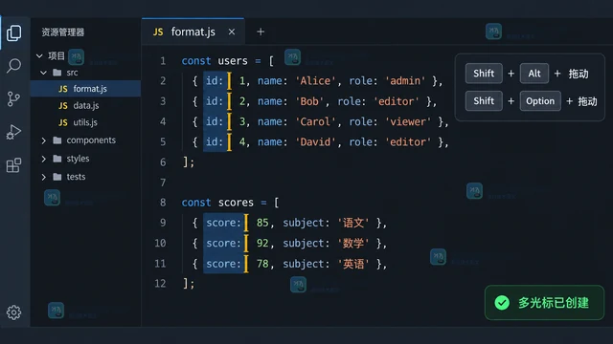Click the score value 92
This screenshot has width=613, height=344.
click(x=262, y=244)
